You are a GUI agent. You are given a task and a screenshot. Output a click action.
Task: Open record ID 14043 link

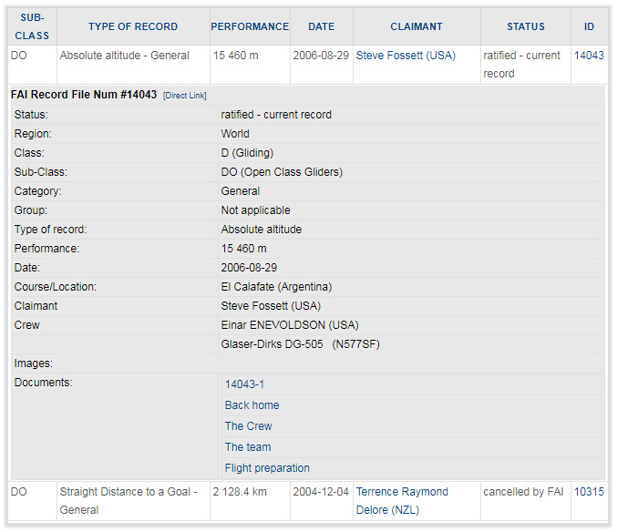point(589,56)
